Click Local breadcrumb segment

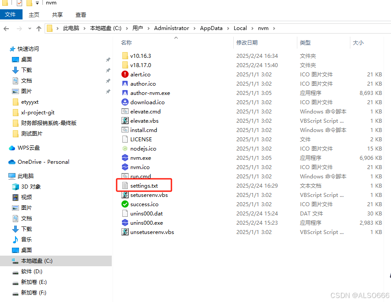[x=240, y=28]
